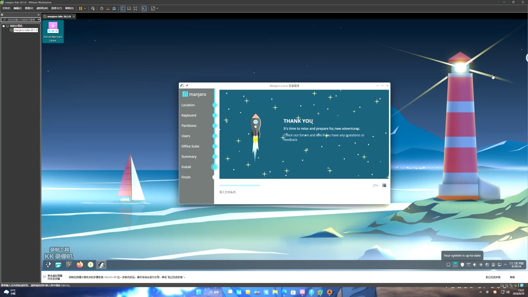Open the 选项卡(T) menu

56,8
